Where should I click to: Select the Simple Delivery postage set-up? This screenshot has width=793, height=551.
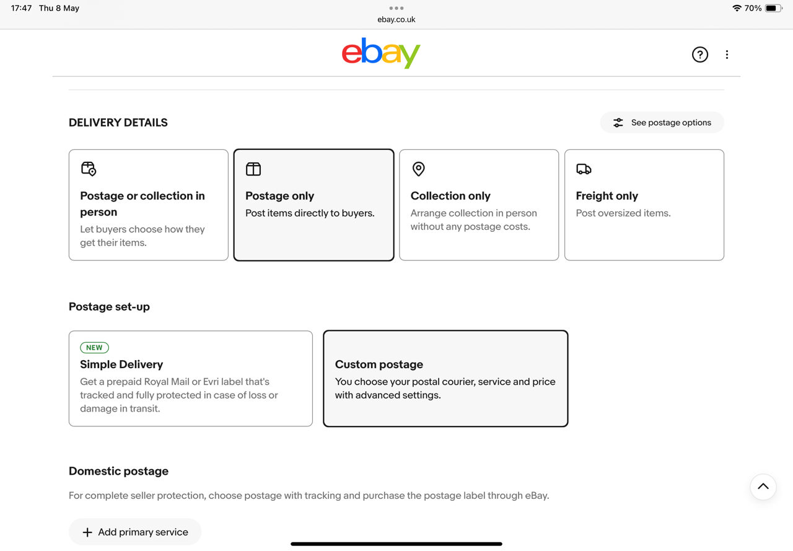point(191,378)
